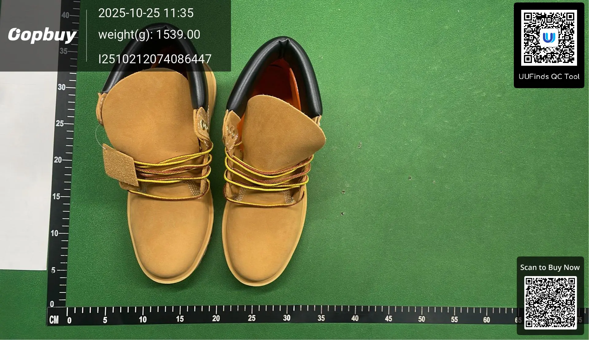The height and width of the screenshot is (340, 589).
Task: Click the UUFinds QC Tool QR code
Action: tap(549, 37)
